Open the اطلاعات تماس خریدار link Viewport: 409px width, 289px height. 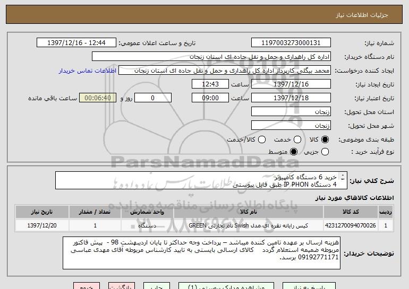pos(88,71)
